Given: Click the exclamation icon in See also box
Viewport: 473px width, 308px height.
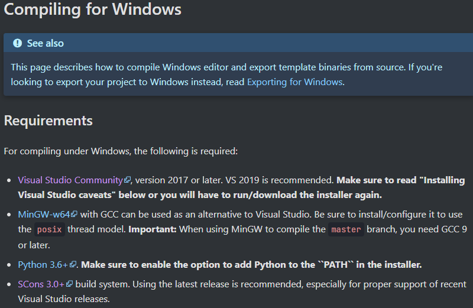Looking at the screenshot, I should pos(18,43).
